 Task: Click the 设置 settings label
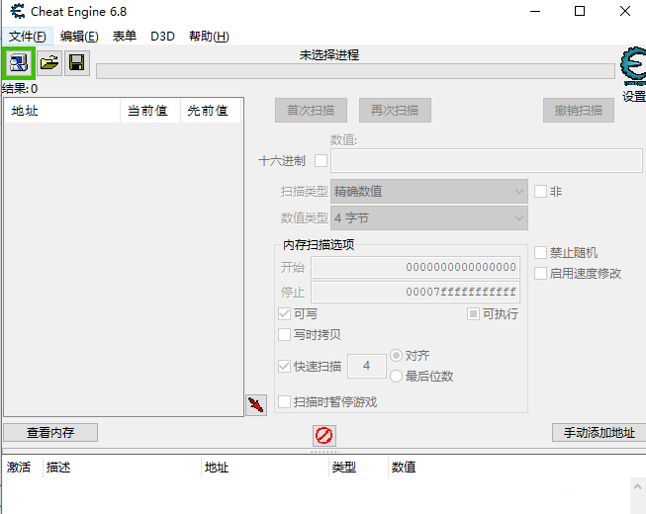[x=634, y=96]
